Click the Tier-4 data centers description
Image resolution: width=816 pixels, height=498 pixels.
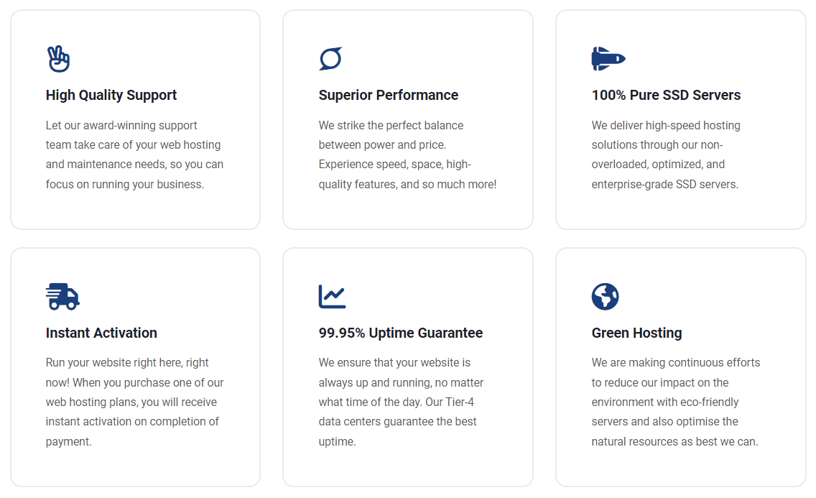tap(401, 402)
